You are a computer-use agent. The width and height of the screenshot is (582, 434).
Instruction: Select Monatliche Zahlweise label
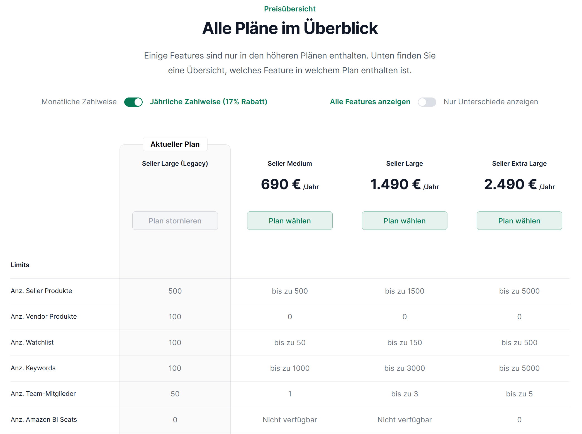[x=79, y=102]
